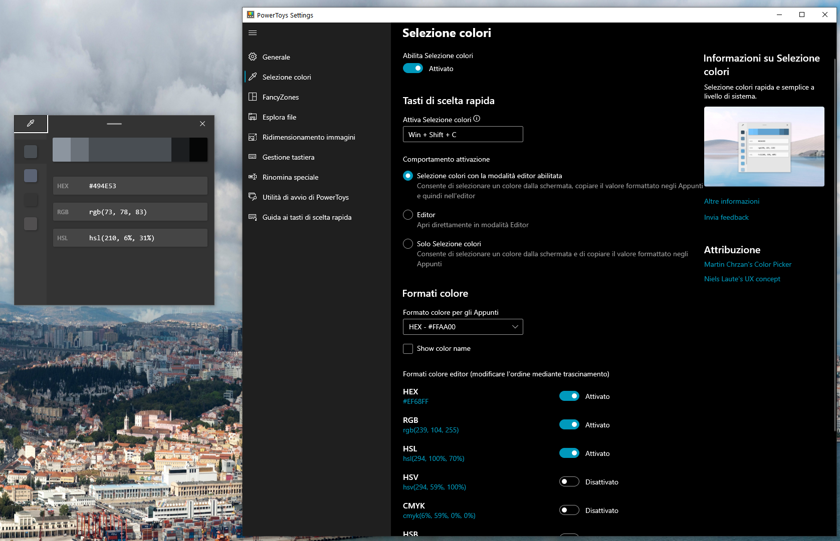Select the Solo Selezione colori radio option
The image size is (840, 541).
[408, 244]
